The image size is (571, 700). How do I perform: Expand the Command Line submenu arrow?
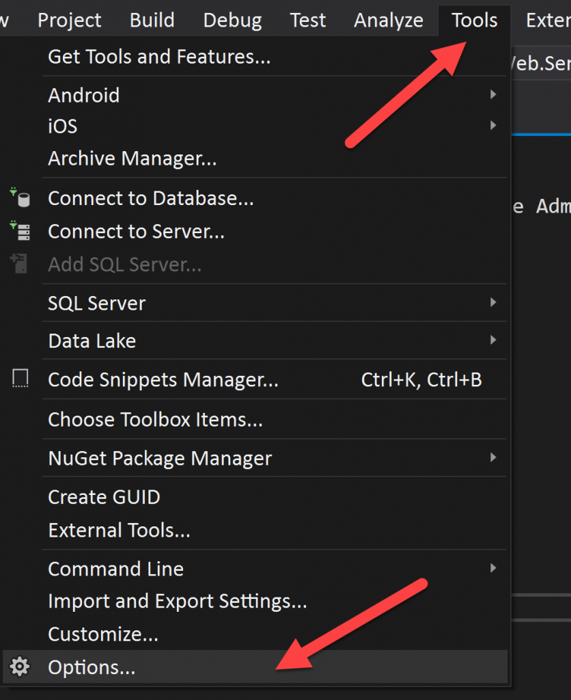point(493,568)
